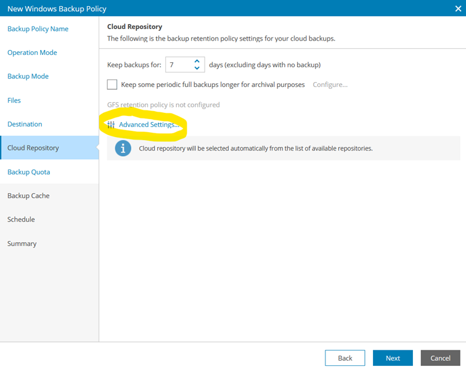466x372 pixels.
Task: Increase retention days with the up arrow
Action: (197, 61)
